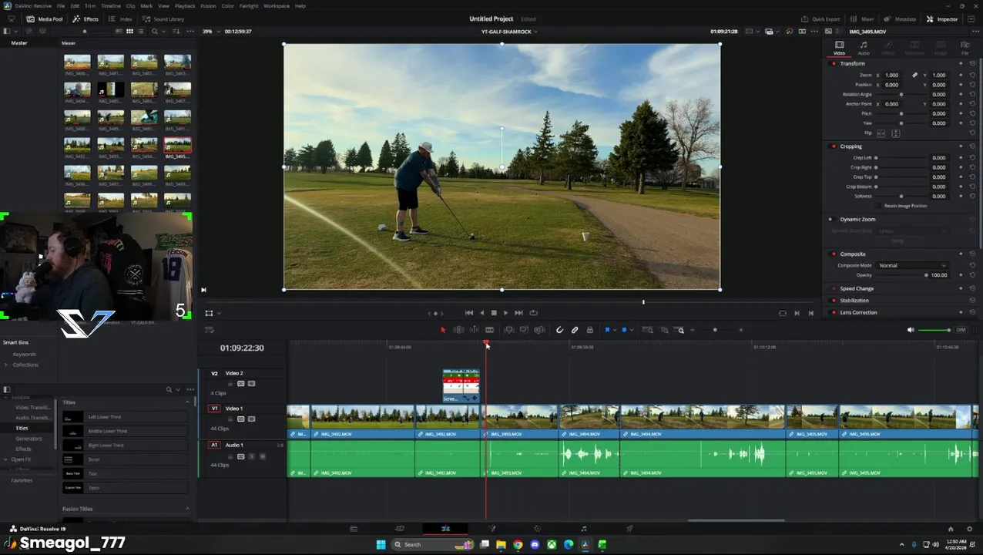Image resolution: width=983 pixels, height=555 pixels.
Task: Open the Playback menu
Action: [x=185, y=6]
